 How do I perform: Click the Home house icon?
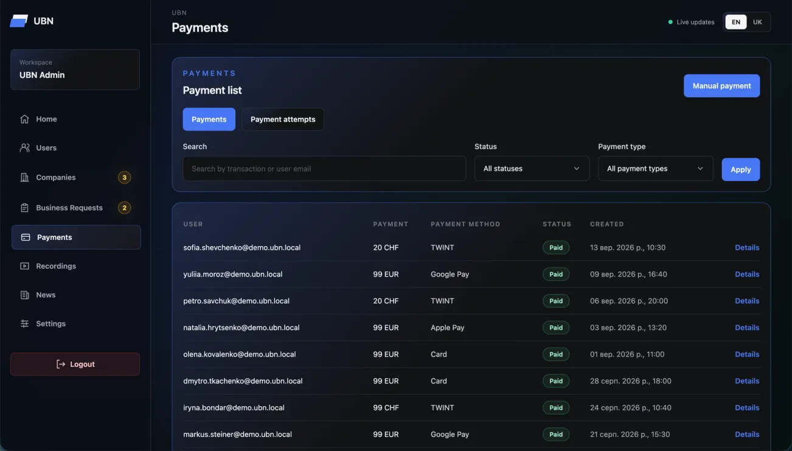(24, 119)
